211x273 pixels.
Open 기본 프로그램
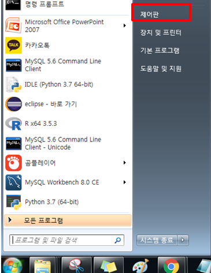click(160, 51)
